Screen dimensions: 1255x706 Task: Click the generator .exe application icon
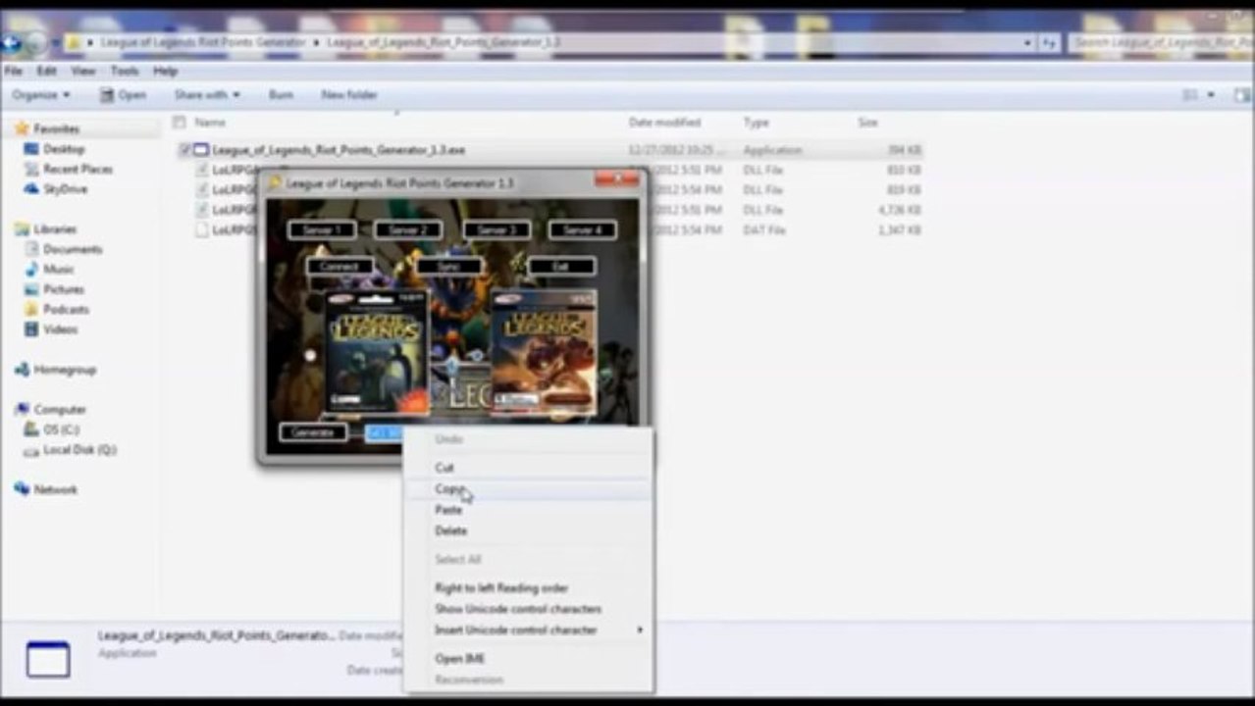(201, 150)
